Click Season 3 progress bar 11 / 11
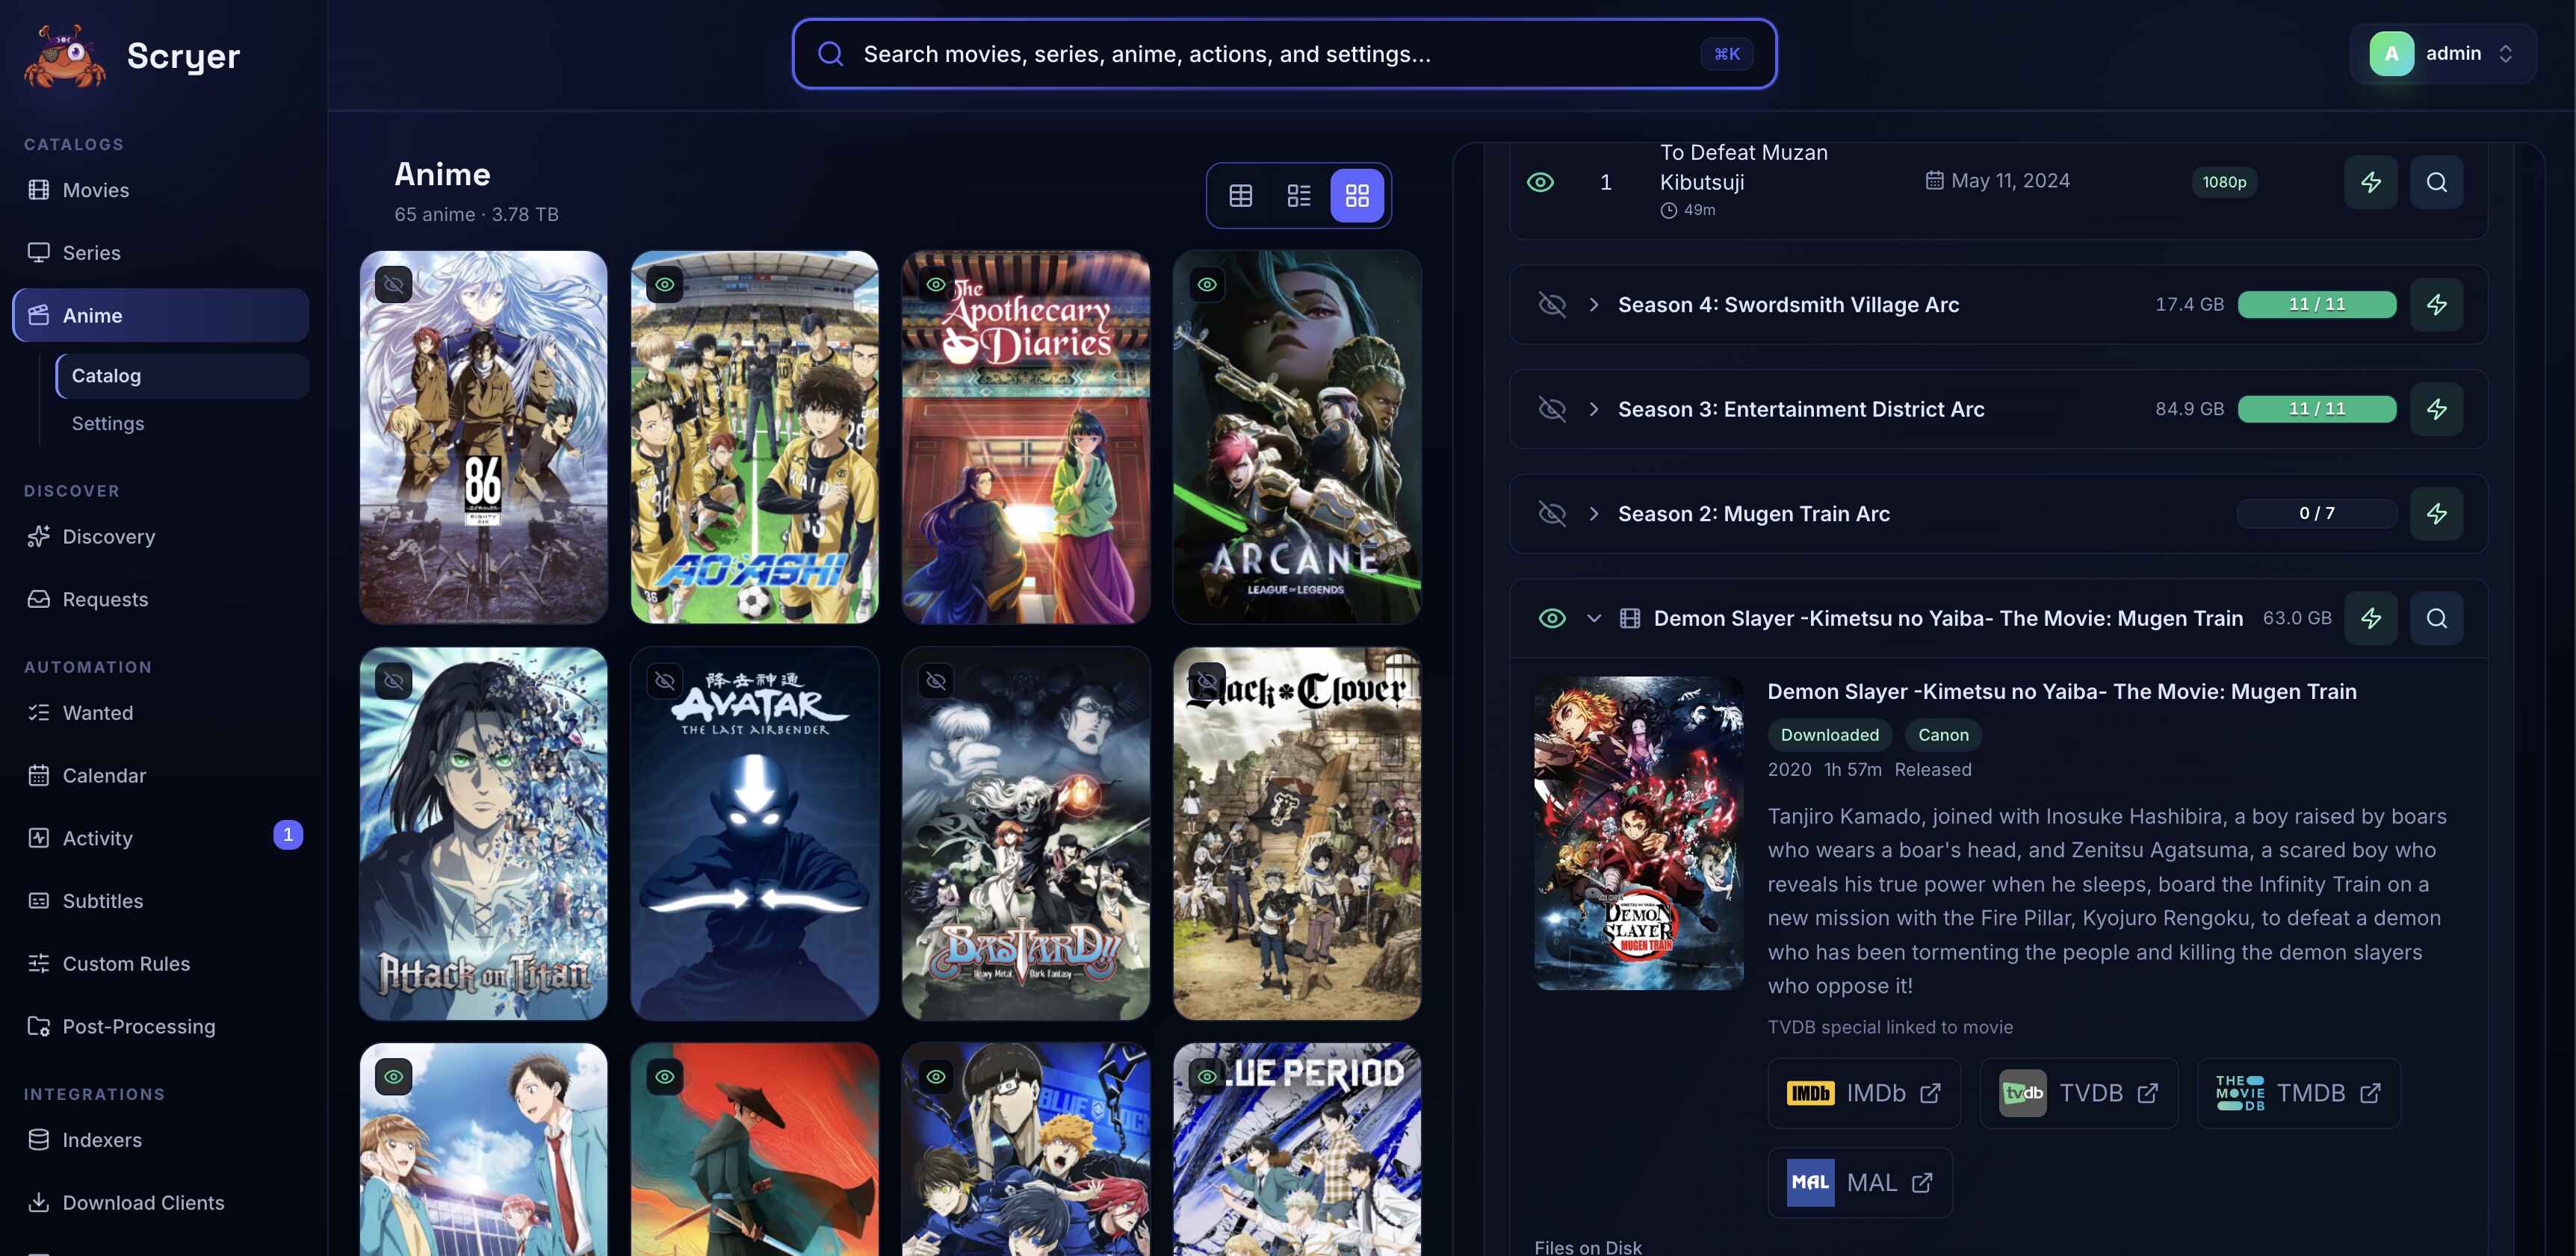Viewport: 2576px width, 1256px height. (x=2316, y=408)
